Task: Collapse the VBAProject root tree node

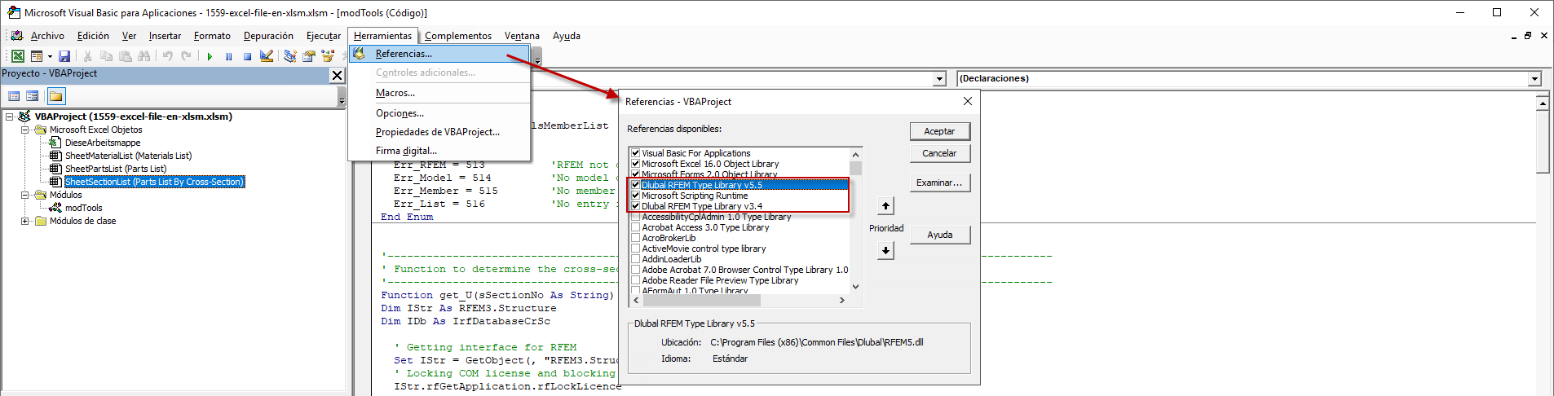Action: coord(9,117)
